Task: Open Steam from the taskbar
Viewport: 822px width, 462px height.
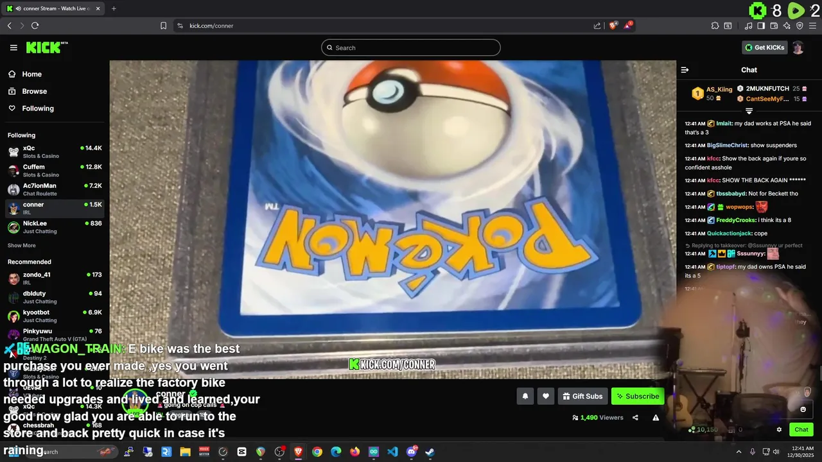Action: tap(430, 452)
